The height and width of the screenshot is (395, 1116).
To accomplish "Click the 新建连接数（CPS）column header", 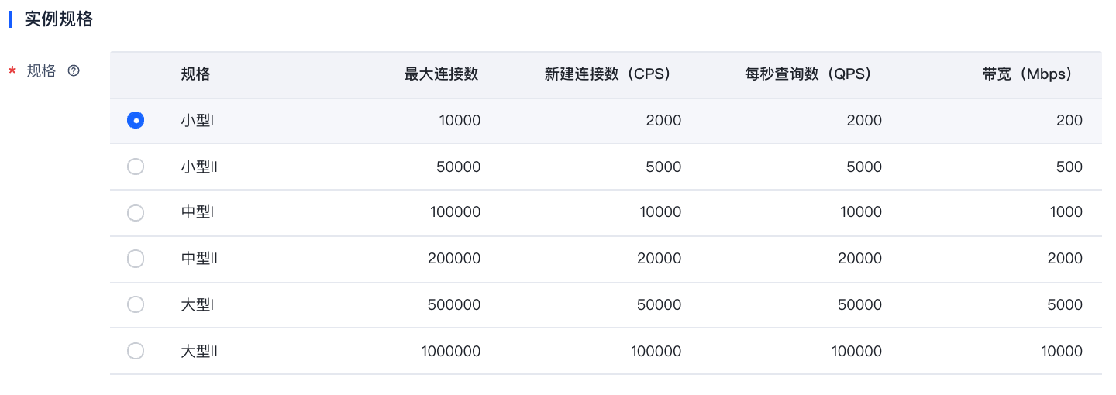I will click(x=608, y=74).
